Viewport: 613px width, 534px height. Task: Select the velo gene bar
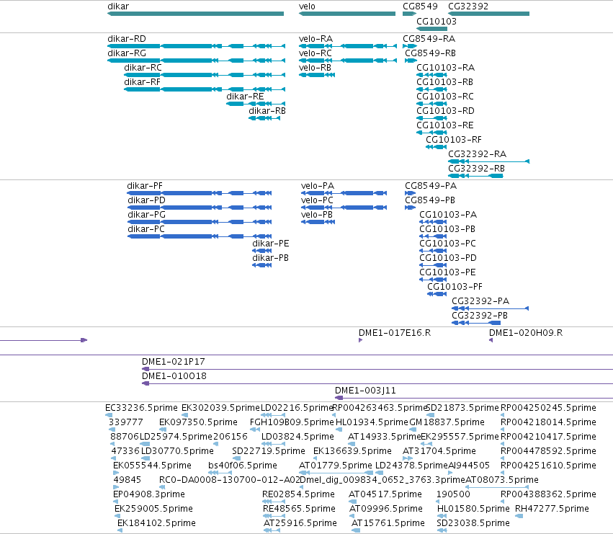pyautogui.click(x=347, y=14)
